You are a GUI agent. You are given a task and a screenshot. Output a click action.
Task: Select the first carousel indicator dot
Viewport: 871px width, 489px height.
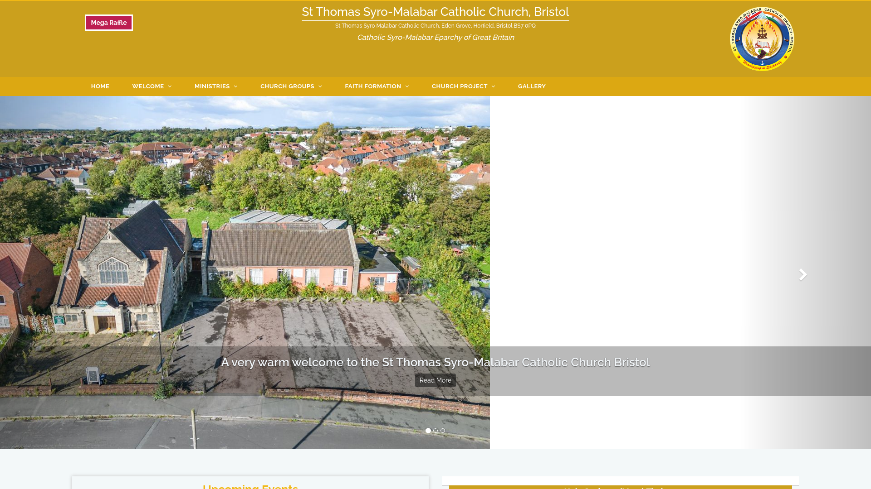428,431
